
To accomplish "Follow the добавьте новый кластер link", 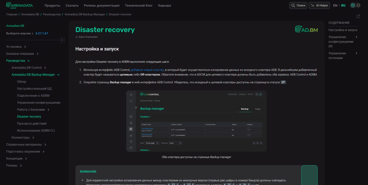I will click(x=147, y=70).
